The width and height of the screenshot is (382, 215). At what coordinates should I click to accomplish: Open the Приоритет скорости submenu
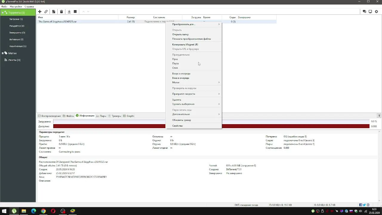point(194,94)
